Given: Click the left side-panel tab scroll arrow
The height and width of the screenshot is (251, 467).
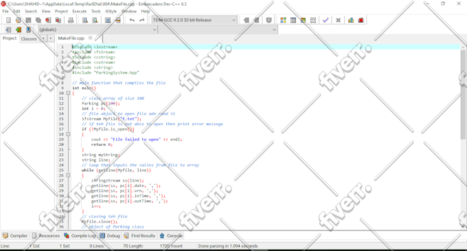Looking at the screenshot, I should click(43, 38).
